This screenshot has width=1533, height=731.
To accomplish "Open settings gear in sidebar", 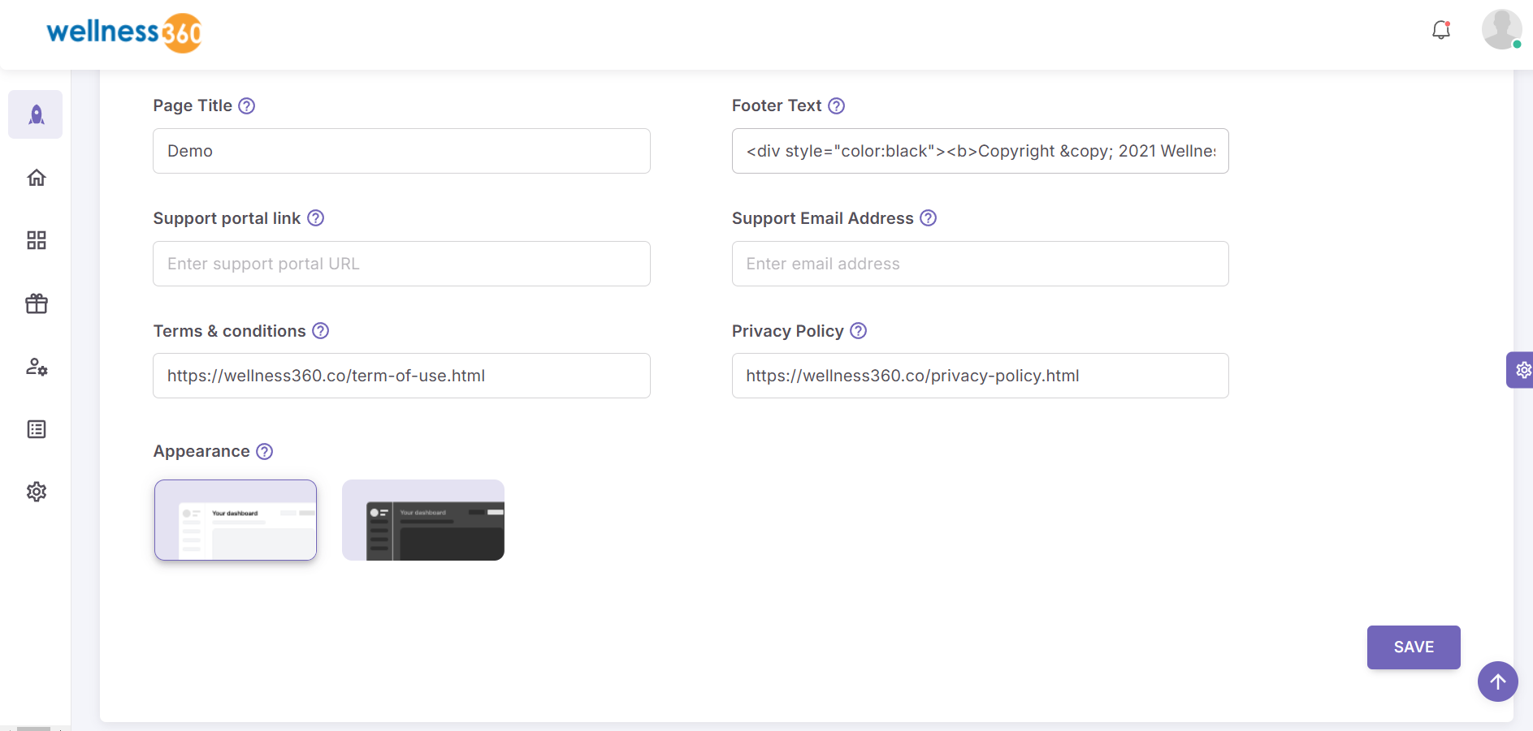I will coord(36,492).
